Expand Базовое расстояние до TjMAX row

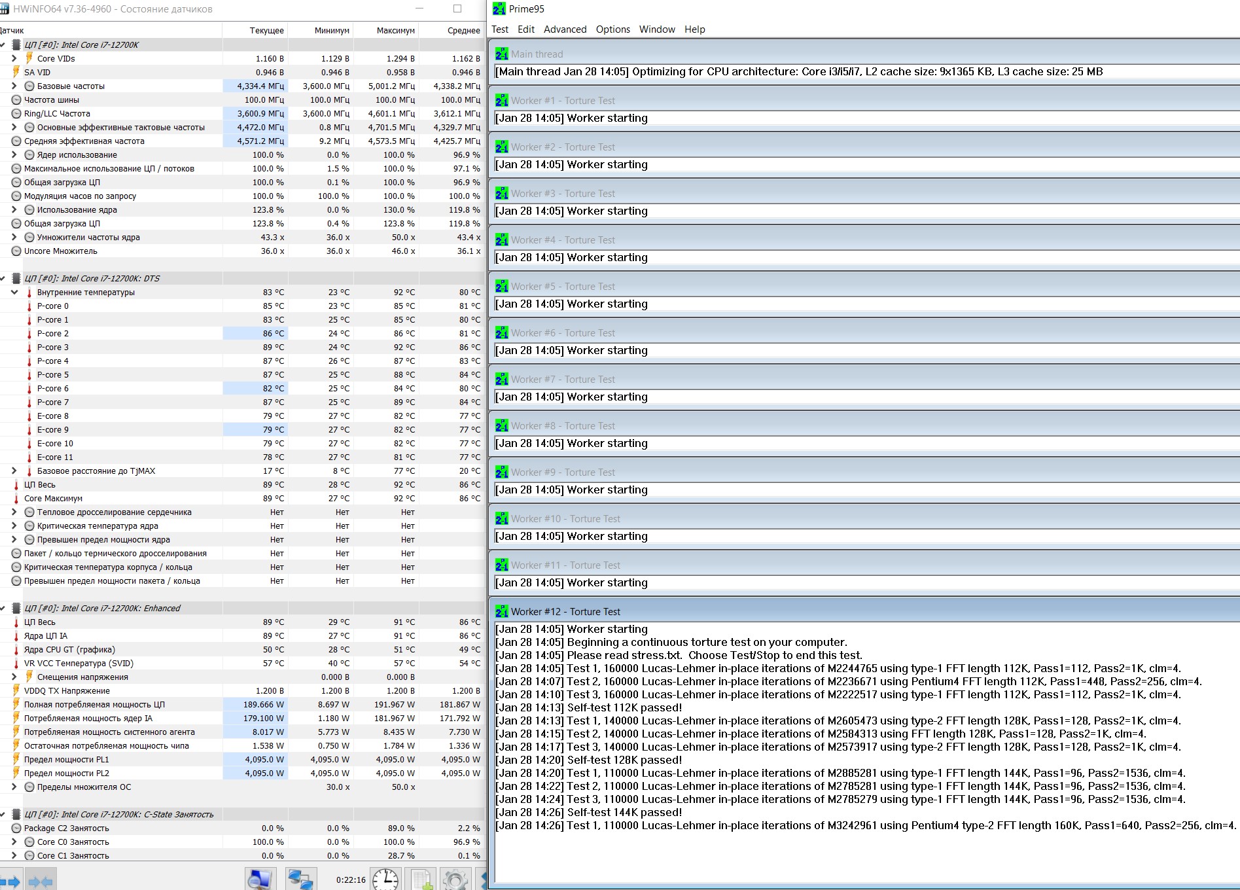click(14, 471)
